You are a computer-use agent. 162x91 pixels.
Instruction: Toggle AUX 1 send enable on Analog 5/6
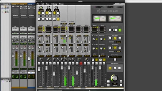(62, 38)
